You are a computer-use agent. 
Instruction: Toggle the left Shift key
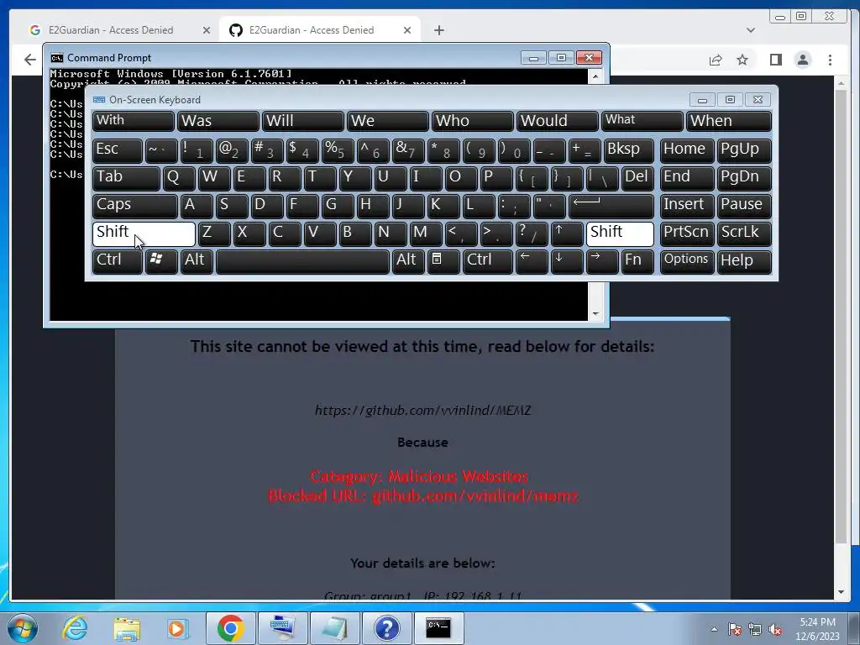click(x=143, y=234)
